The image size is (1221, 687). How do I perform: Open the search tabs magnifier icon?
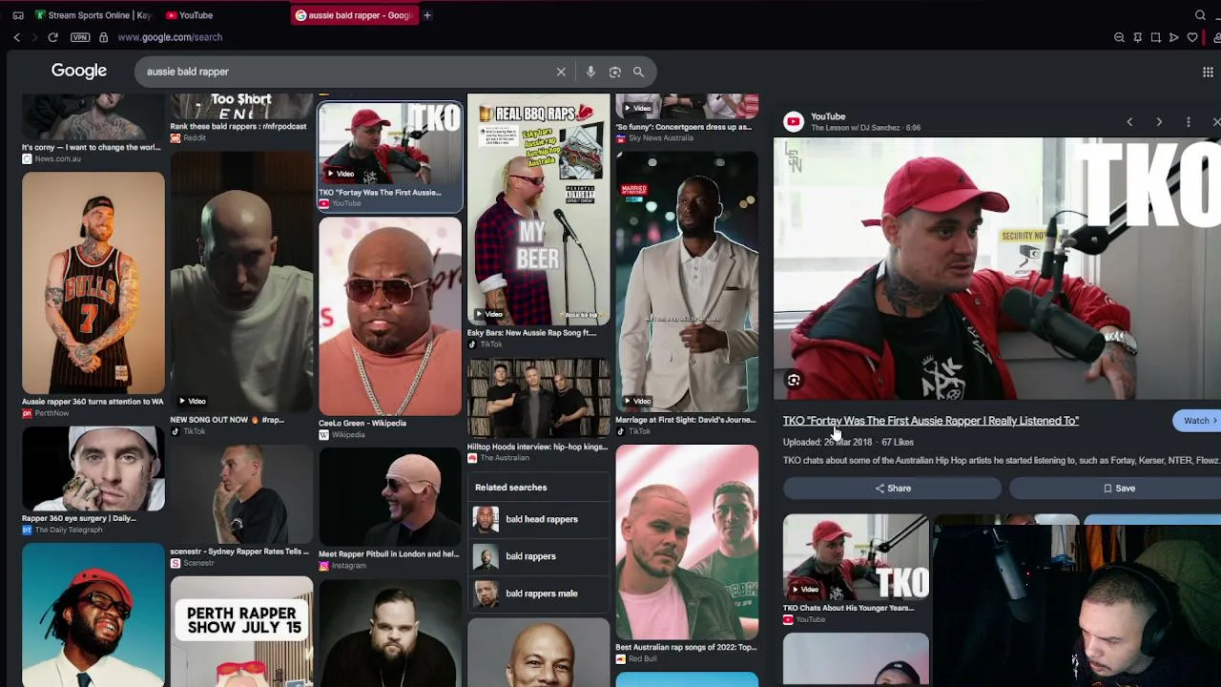(x=1200, y=15)
